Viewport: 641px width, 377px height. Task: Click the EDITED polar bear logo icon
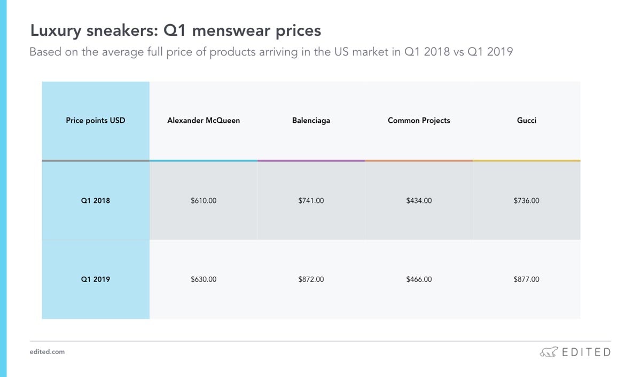(549, 352)
